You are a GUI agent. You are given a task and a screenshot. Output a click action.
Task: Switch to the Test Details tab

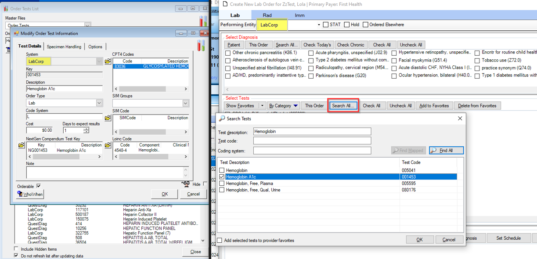[30, 46]
